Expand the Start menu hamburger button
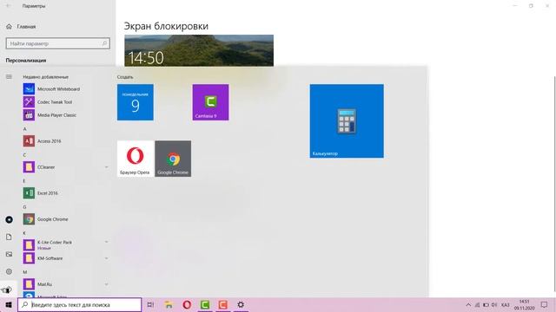This screenshot has height=312, width=556. pyautogui.click(x=9, y=77)
